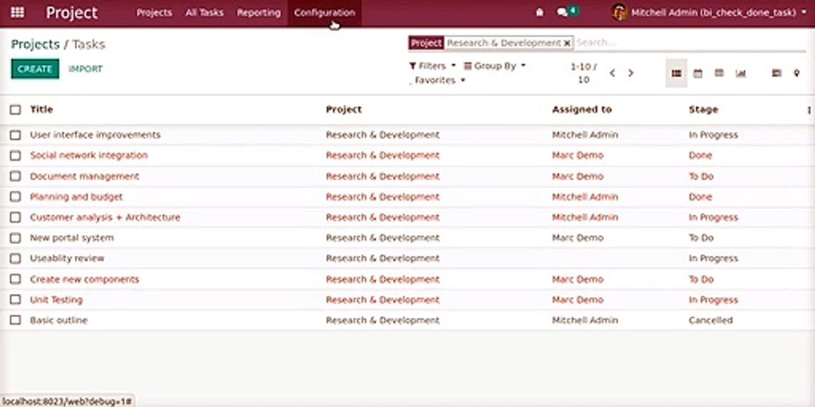Go back via Projects breadcrumb
This screenshot has height=407, width=815.
pyautogui.click(x=35, y=44)
